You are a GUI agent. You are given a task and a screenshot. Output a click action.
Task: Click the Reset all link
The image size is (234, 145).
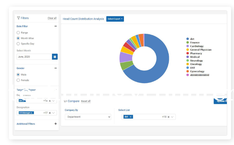click(86, 101)
